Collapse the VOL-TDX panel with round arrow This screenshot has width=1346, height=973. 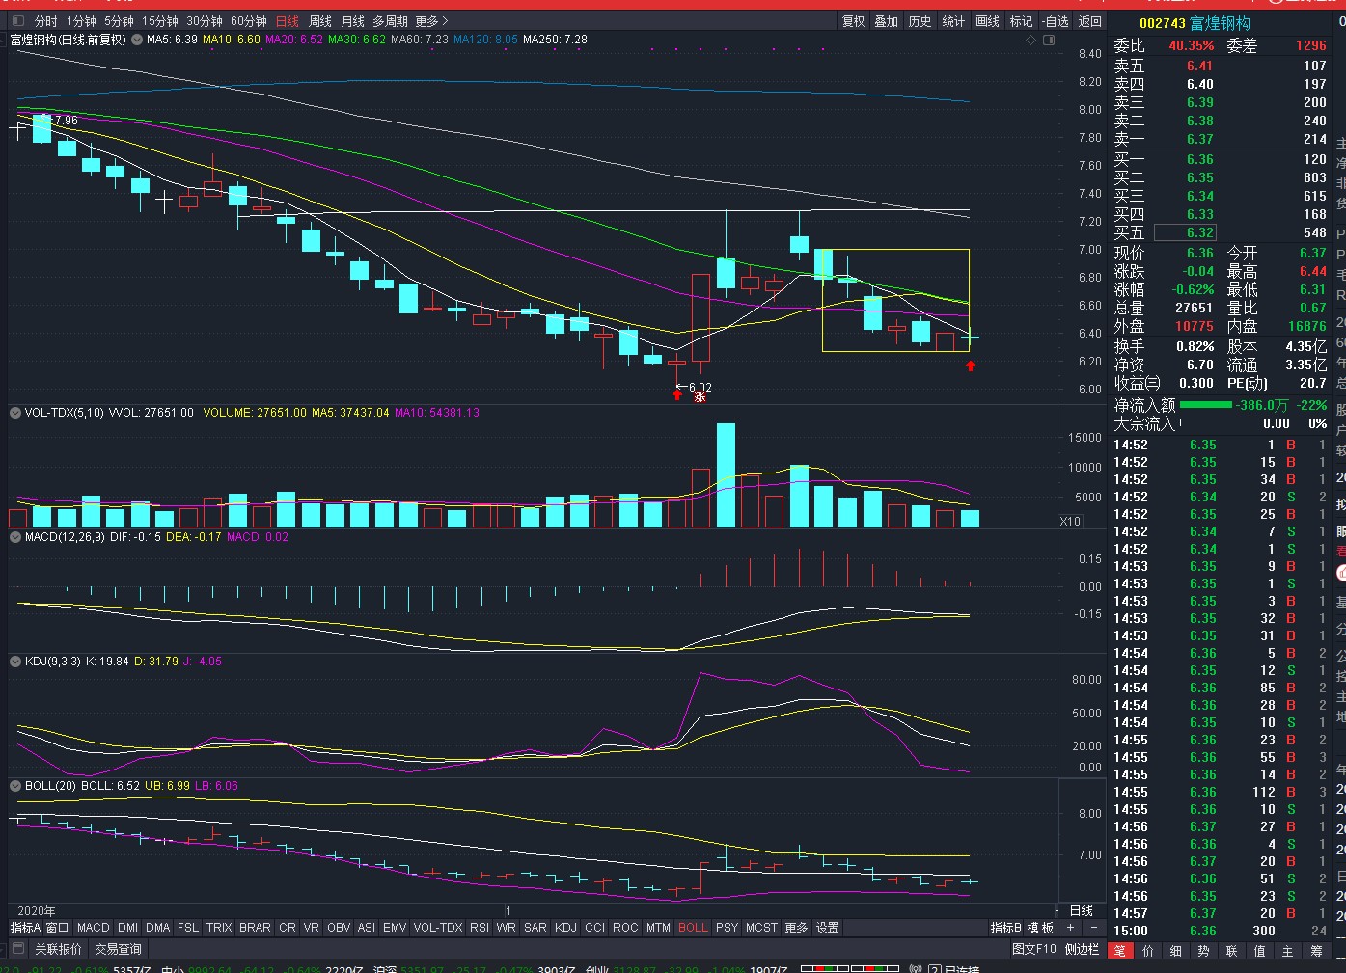(15, 413)
